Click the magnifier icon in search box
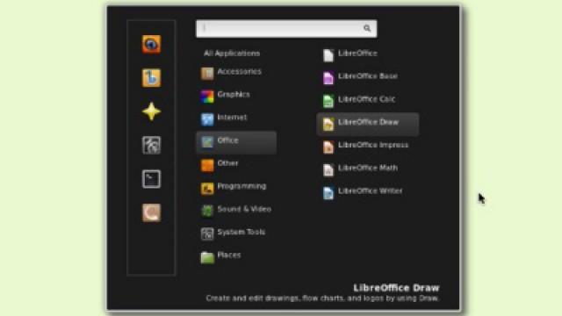562x316 pixels. [367, 28]
